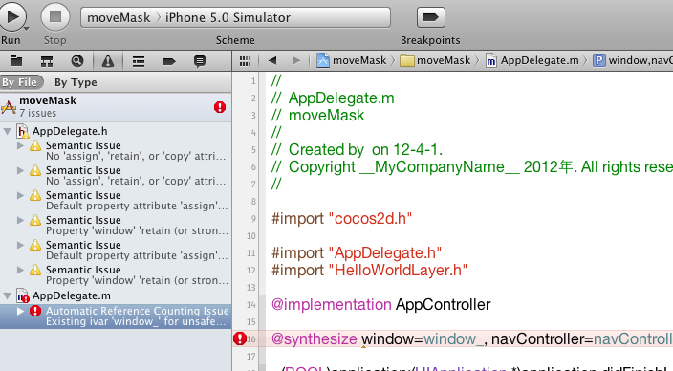
Task: Select AppDelegate.m in jump bar
Action: [x=532, y=60]
